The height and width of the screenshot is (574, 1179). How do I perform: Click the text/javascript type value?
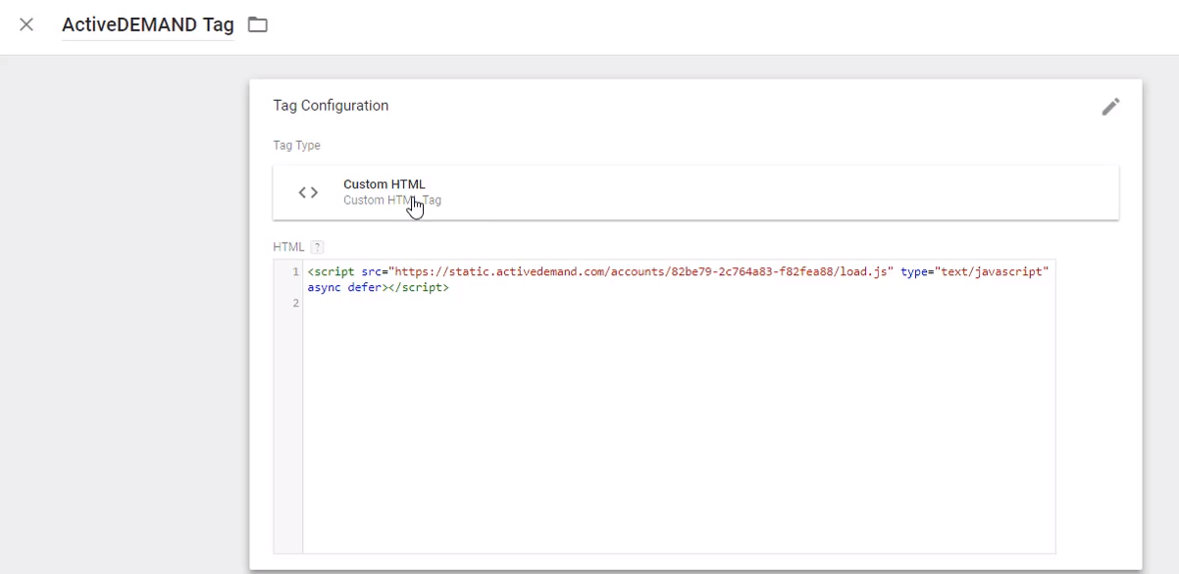point(991,272)
